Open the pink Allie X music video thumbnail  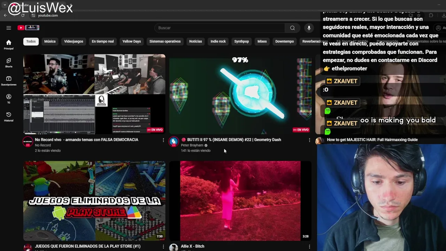point(240,201)
